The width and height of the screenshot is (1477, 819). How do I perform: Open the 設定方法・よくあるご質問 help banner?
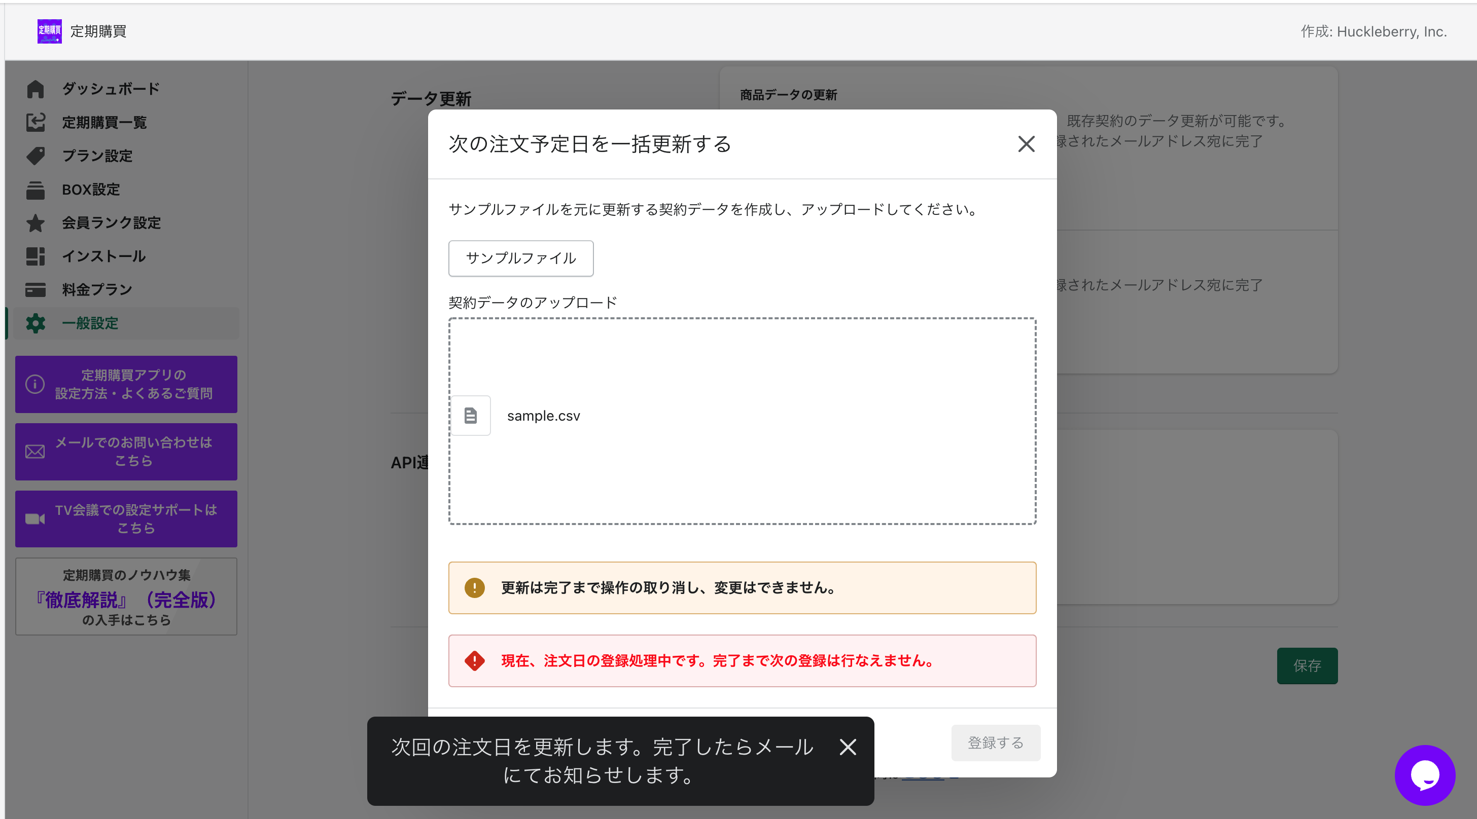click(x=126, y=384)
